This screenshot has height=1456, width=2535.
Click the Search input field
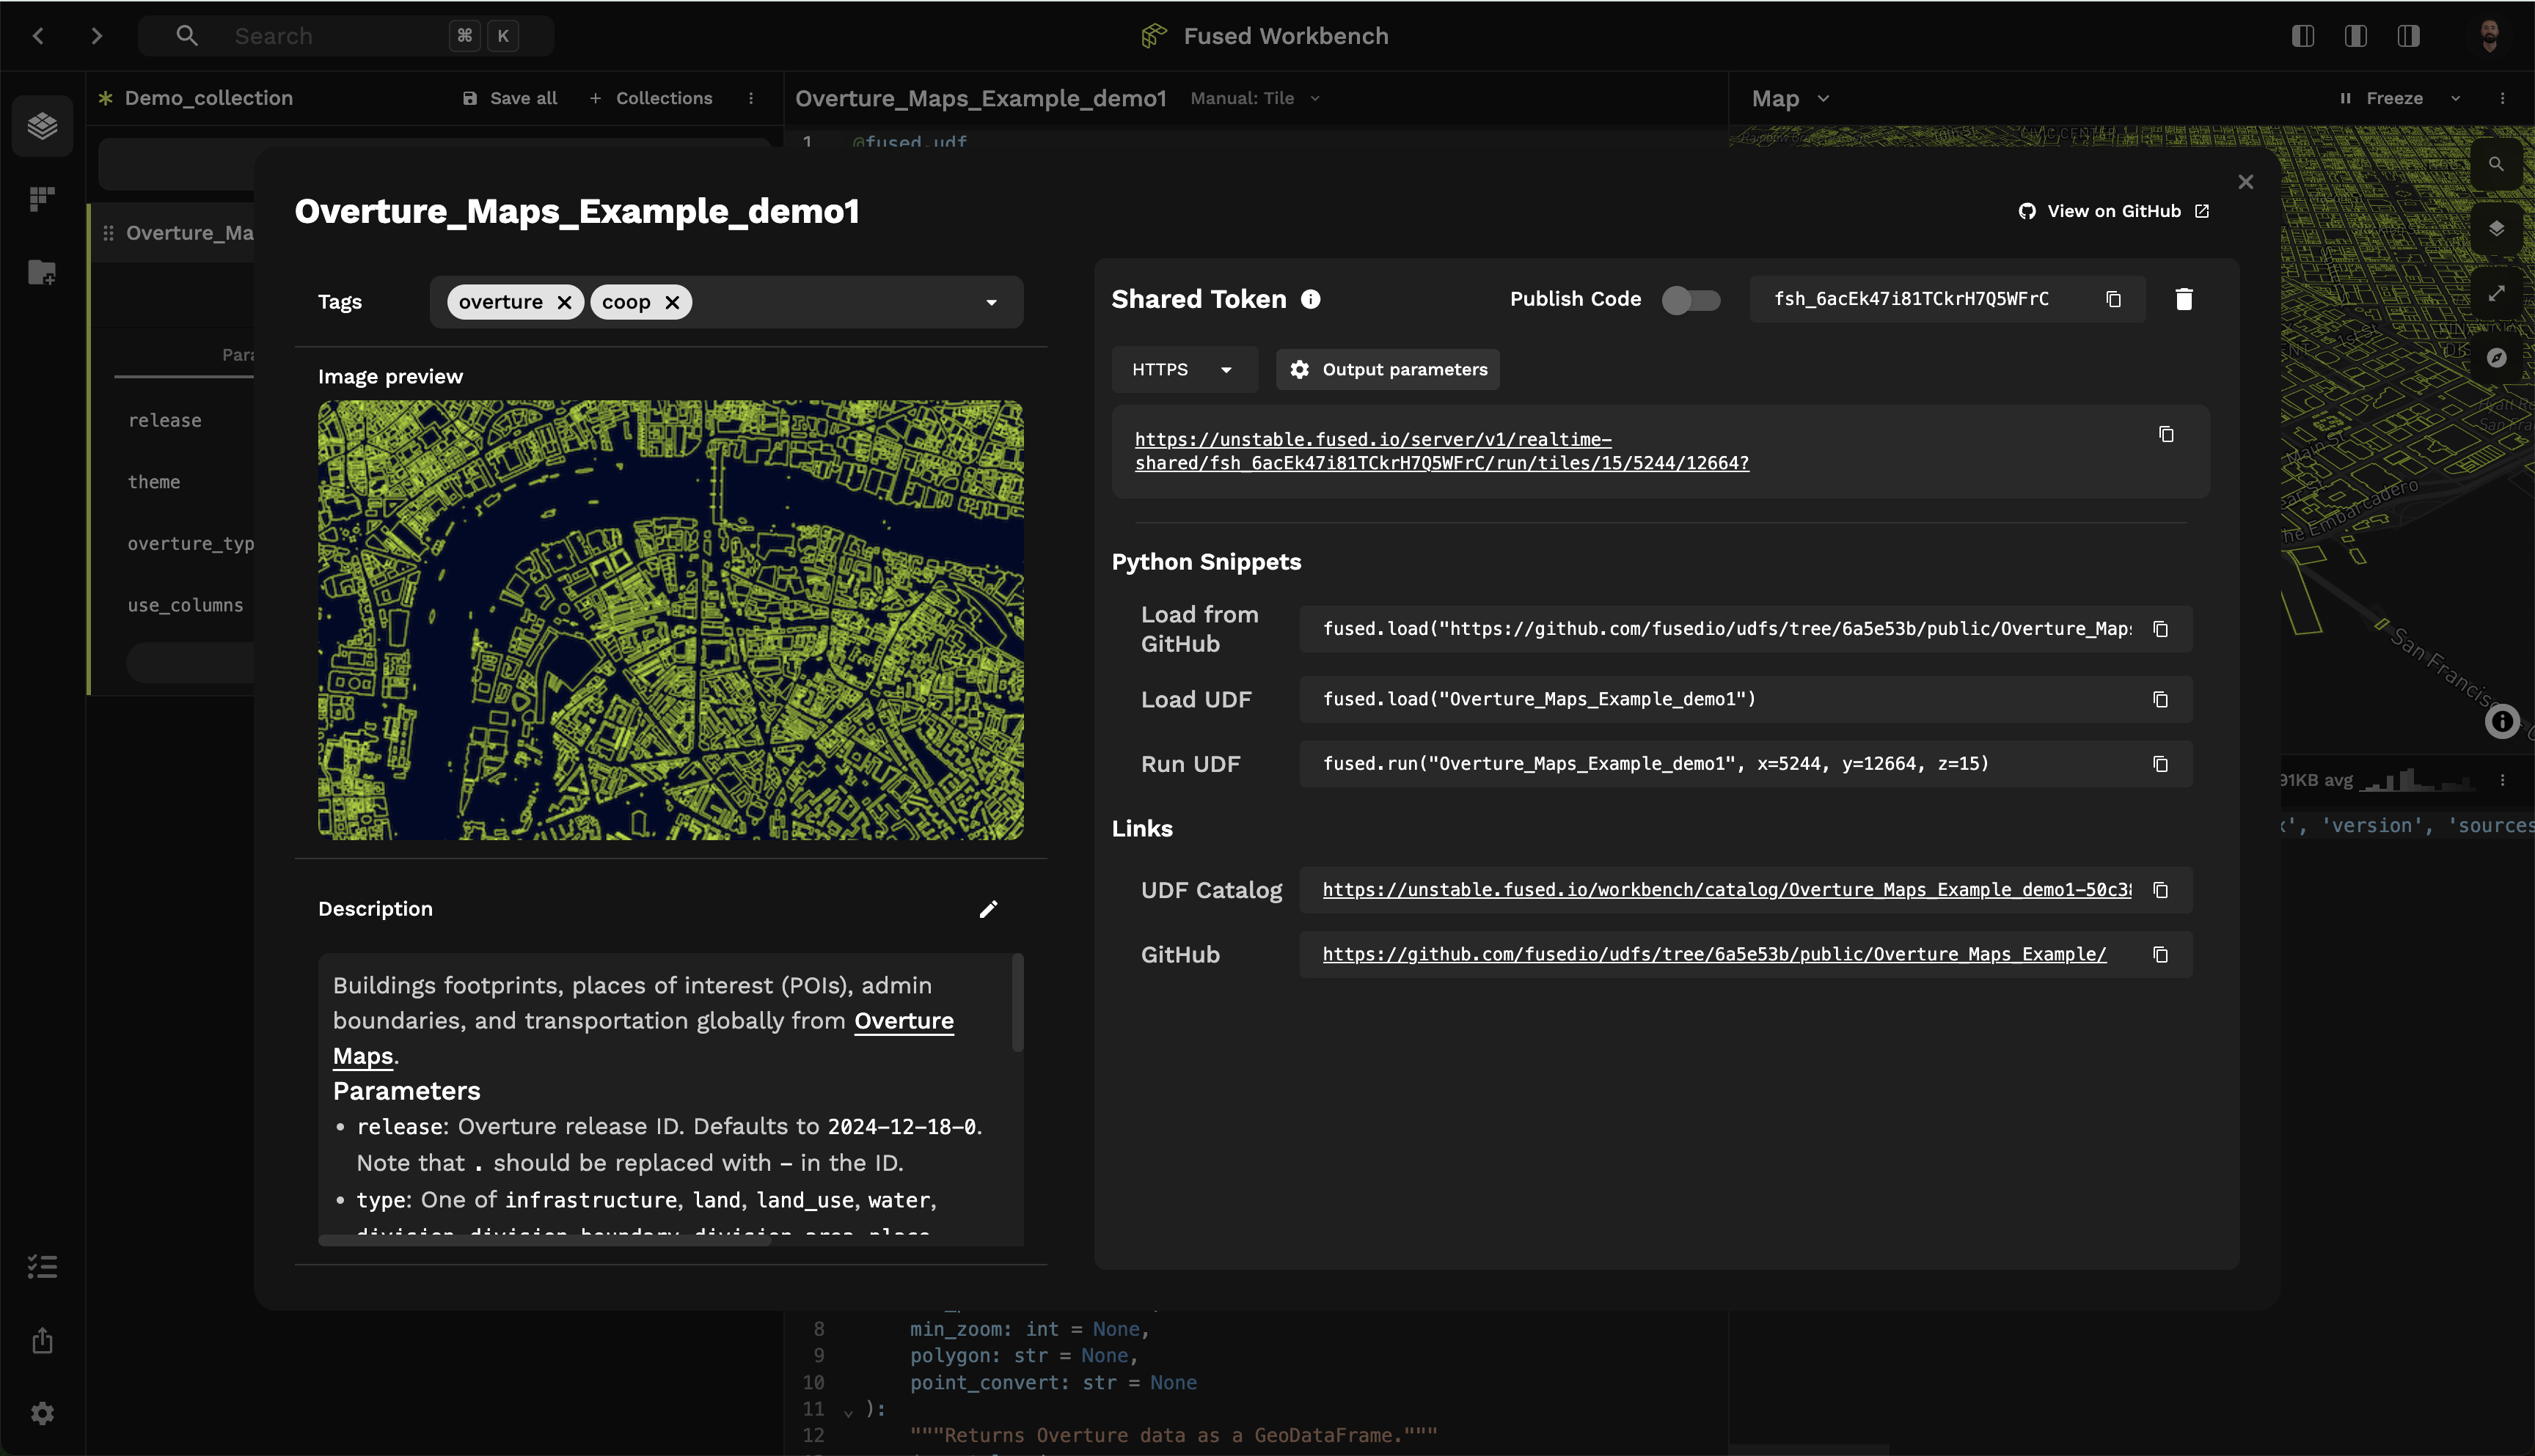tap(346, 36)
